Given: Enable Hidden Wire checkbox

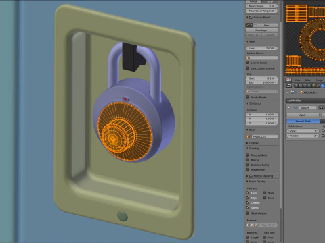Looking at the screenshot, I should (x=248, y=169).
